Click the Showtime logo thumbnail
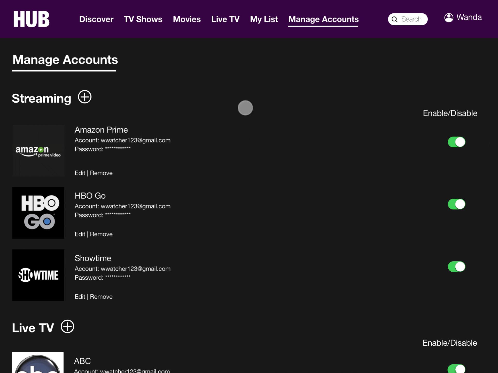The width and height of the screenshot is (498, 373). click(x=38, y=275)
